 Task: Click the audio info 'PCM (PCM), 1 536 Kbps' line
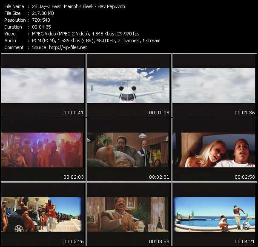point(96,41)
